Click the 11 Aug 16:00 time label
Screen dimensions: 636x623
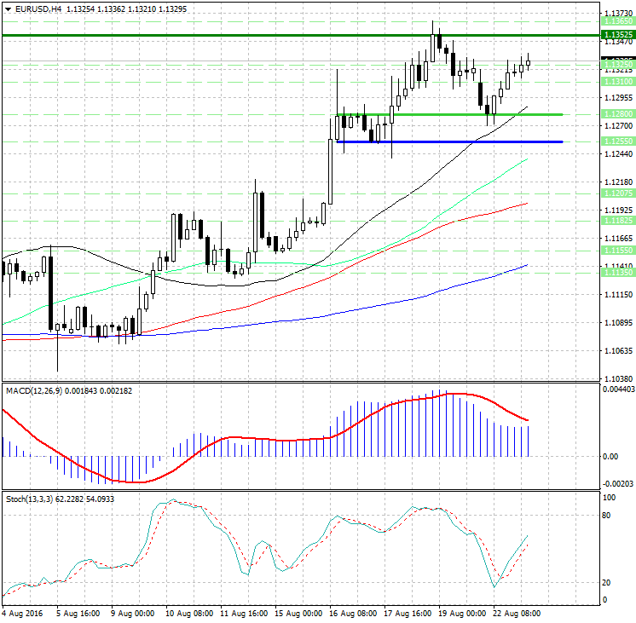click(244, 614)
